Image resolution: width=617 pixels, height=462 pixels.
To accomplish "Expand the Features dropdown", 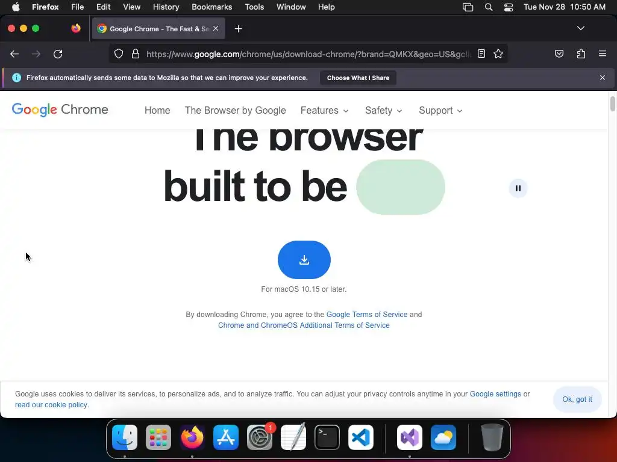I will (324, 111).
